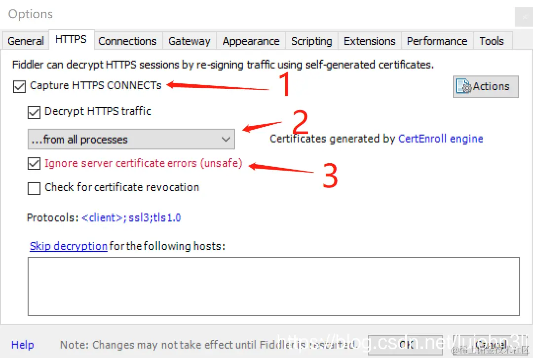
Task: Toggle Capture HTTPS CONNECTs checkbox
Action: 19,87
